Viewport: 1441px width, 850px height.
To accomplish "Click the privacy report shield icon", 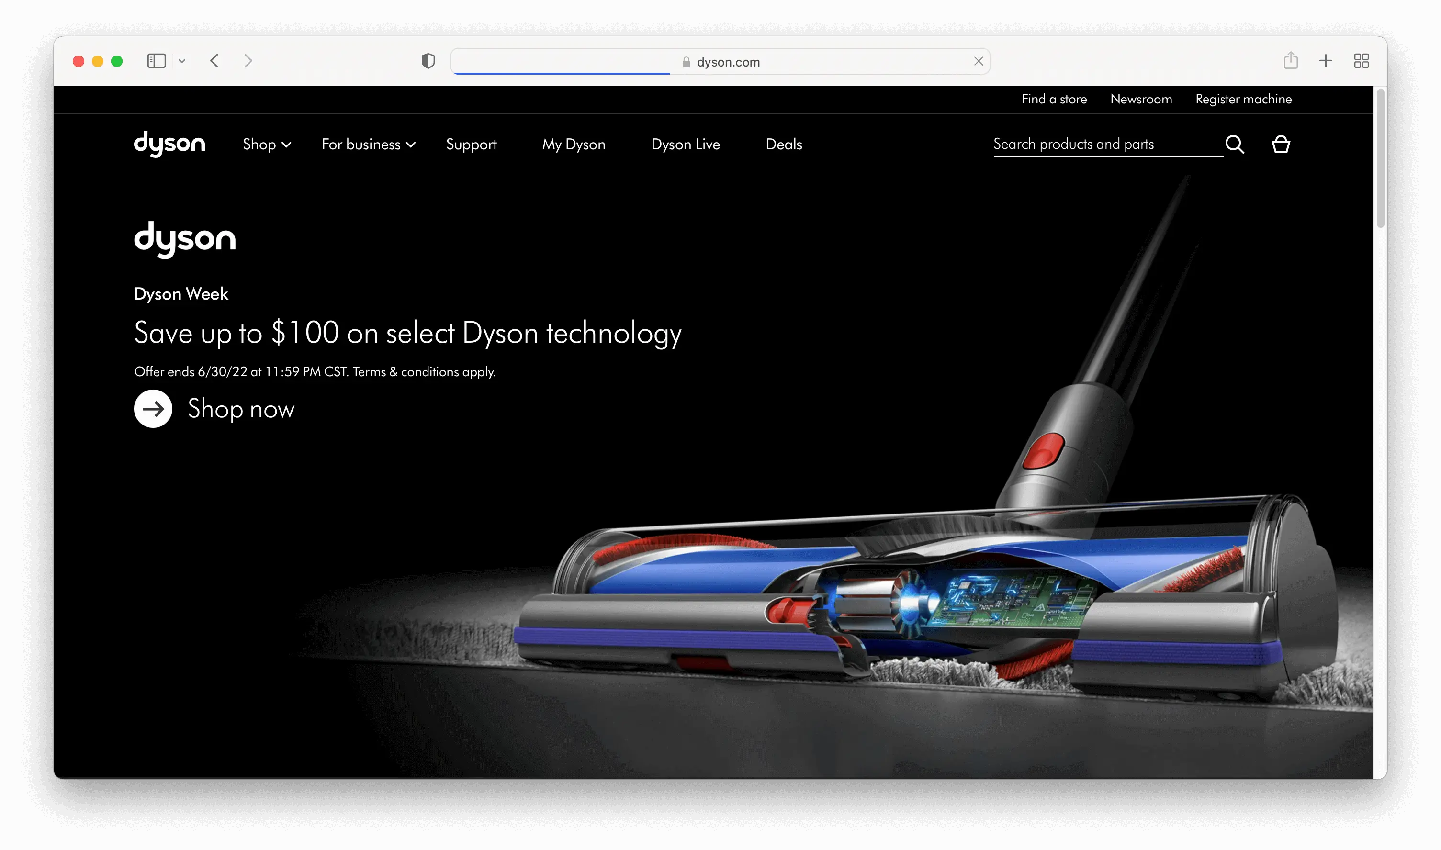I will 428,61.
